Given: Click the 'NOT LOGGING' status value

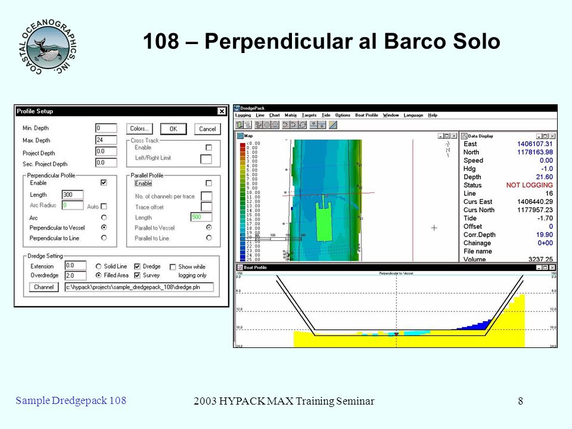Looking at the screenshot, I should tap(529, 185).
